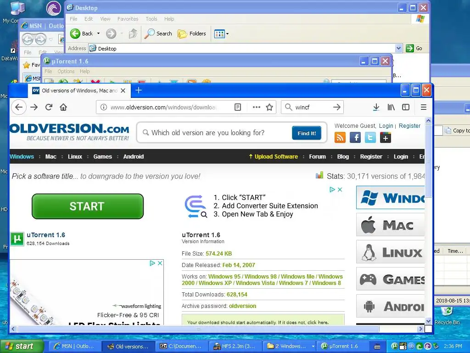Close the LED flex strip ad
Viewport: 470px width, 353px height.
click(160, 263)
